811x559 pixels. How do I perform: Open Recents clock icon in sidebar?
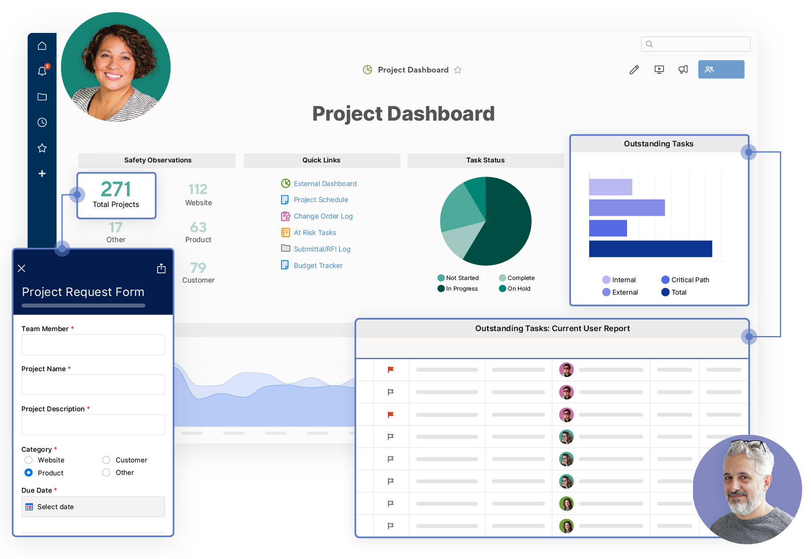pyautogui.click(x=42, y=122)
